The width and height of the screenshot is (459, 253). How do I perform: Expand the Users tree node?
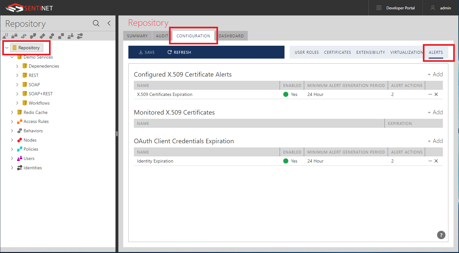(12, 158)
